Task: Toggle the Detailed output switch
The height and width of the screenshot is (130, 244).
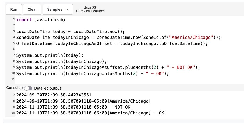Action: (28, 88)
